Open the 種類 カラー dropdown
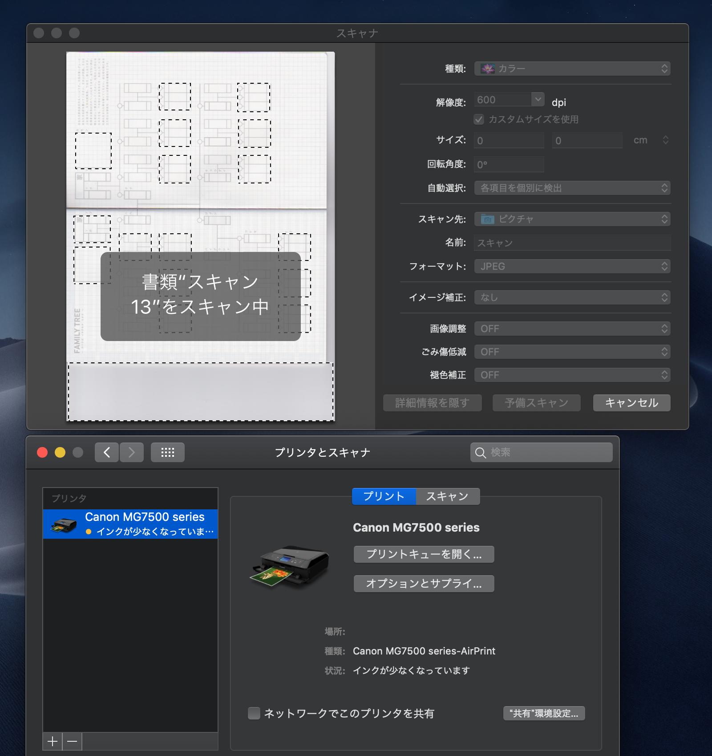Screen dimensions: 712x756 tap(572, 69)
